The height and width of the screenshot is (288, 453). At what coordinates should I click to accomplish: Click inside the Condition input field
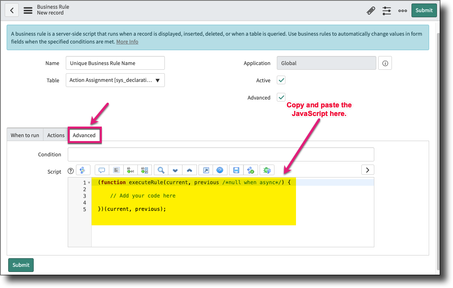pyautogui.click(x=220, y=154)
